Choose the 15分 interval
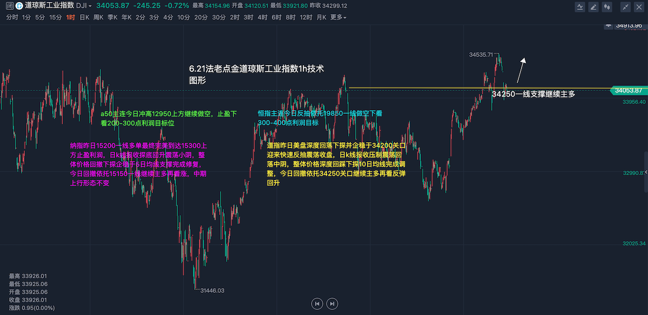The image size is (648, 315). coord(55,17)
